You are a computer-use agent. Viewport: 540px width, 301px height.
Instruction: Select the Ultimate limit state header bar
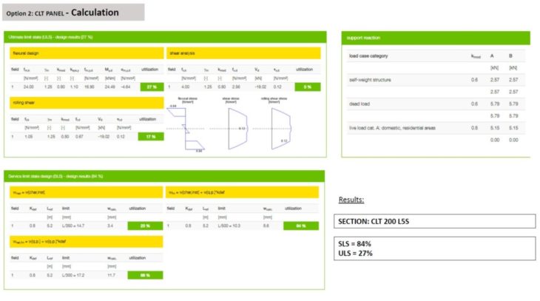click(x=166, y=37)
